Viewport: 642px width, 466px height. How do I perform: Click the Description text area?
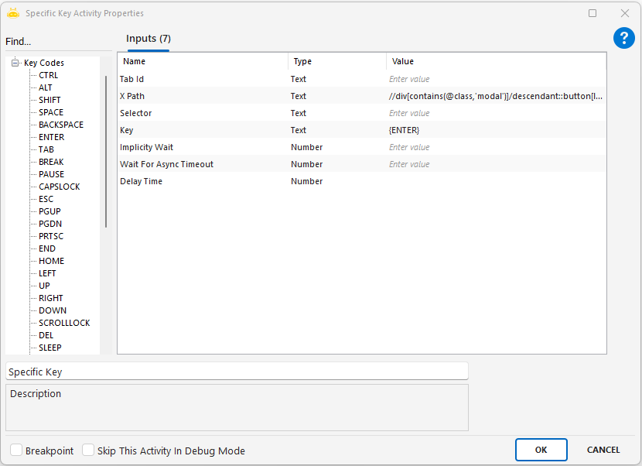pyautogui.click(x=237, y=407)
